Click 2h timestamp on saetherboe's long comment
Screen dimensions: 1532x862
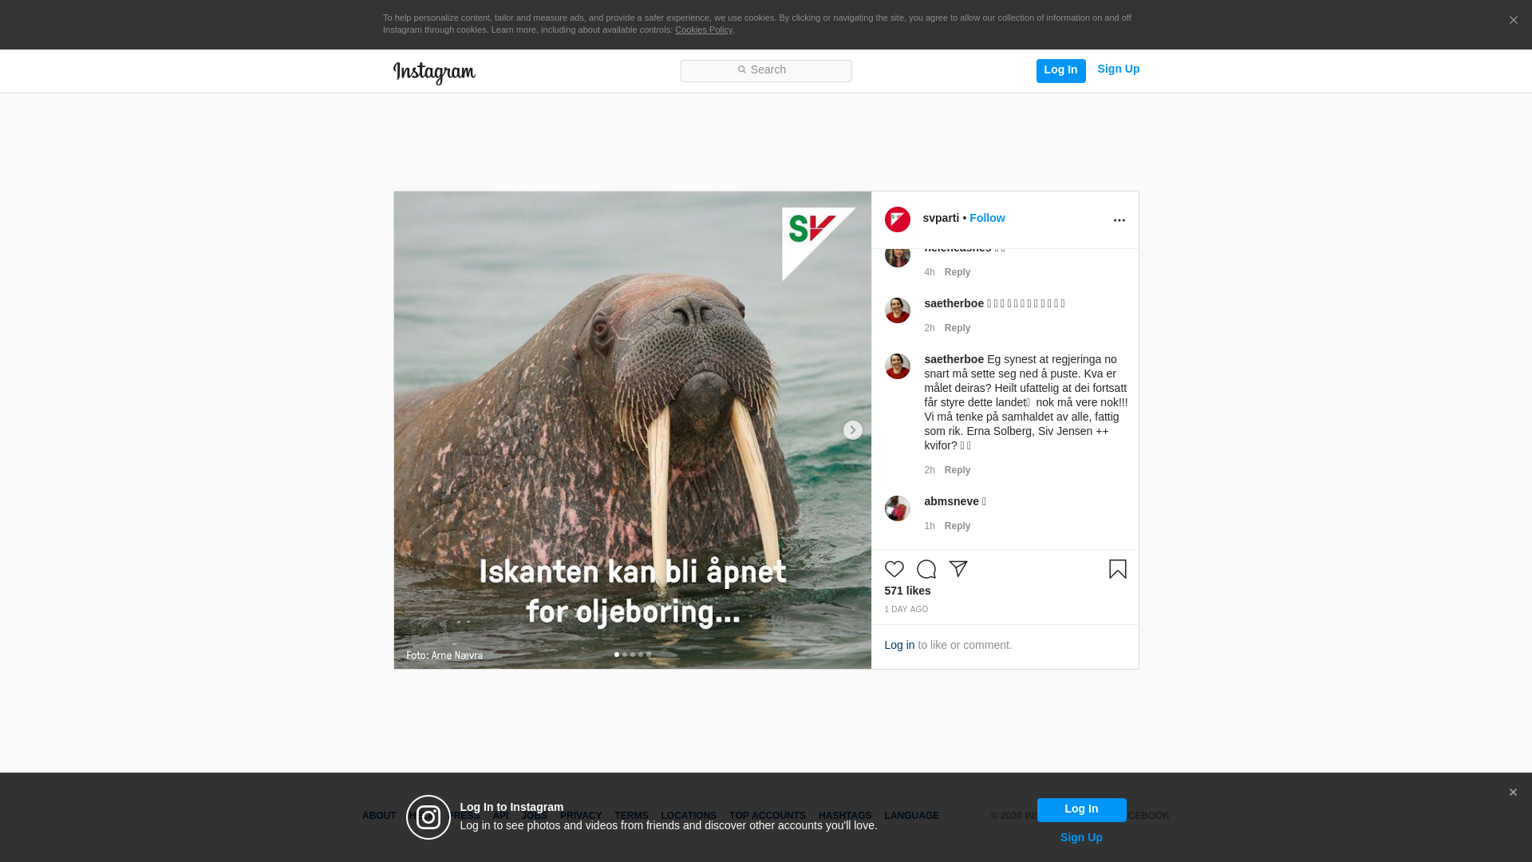(x=930, y=470)
